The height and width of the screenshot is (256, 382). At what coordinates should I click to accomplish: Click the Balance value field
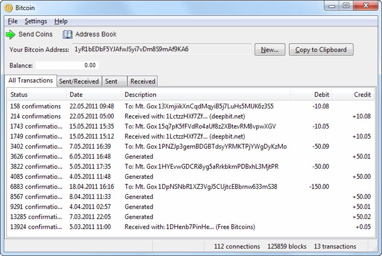67,65
